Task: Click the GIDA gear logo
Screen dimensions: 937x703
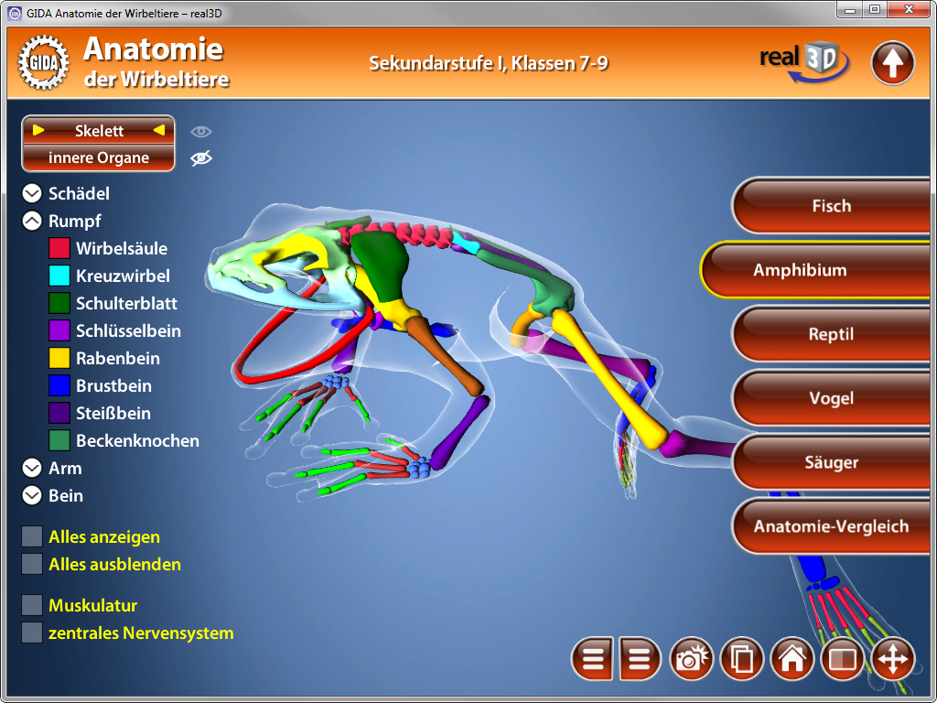Action: (44, 63)
